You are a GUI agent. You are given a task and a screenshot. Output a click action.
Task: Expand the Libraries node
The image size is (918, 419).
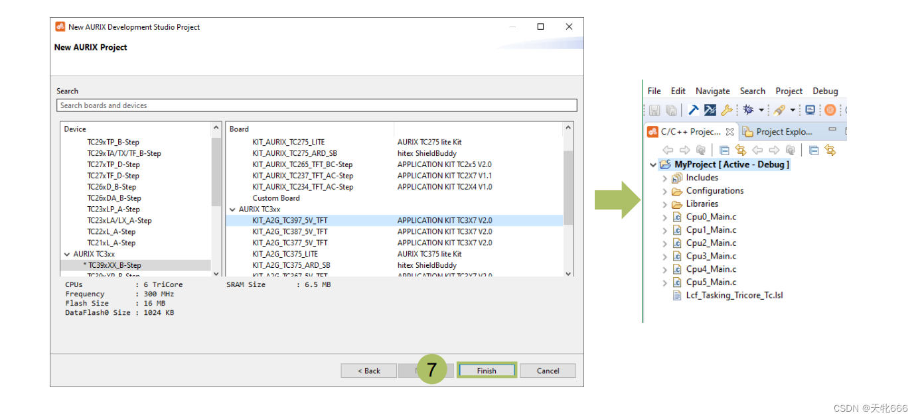[664, 204]
